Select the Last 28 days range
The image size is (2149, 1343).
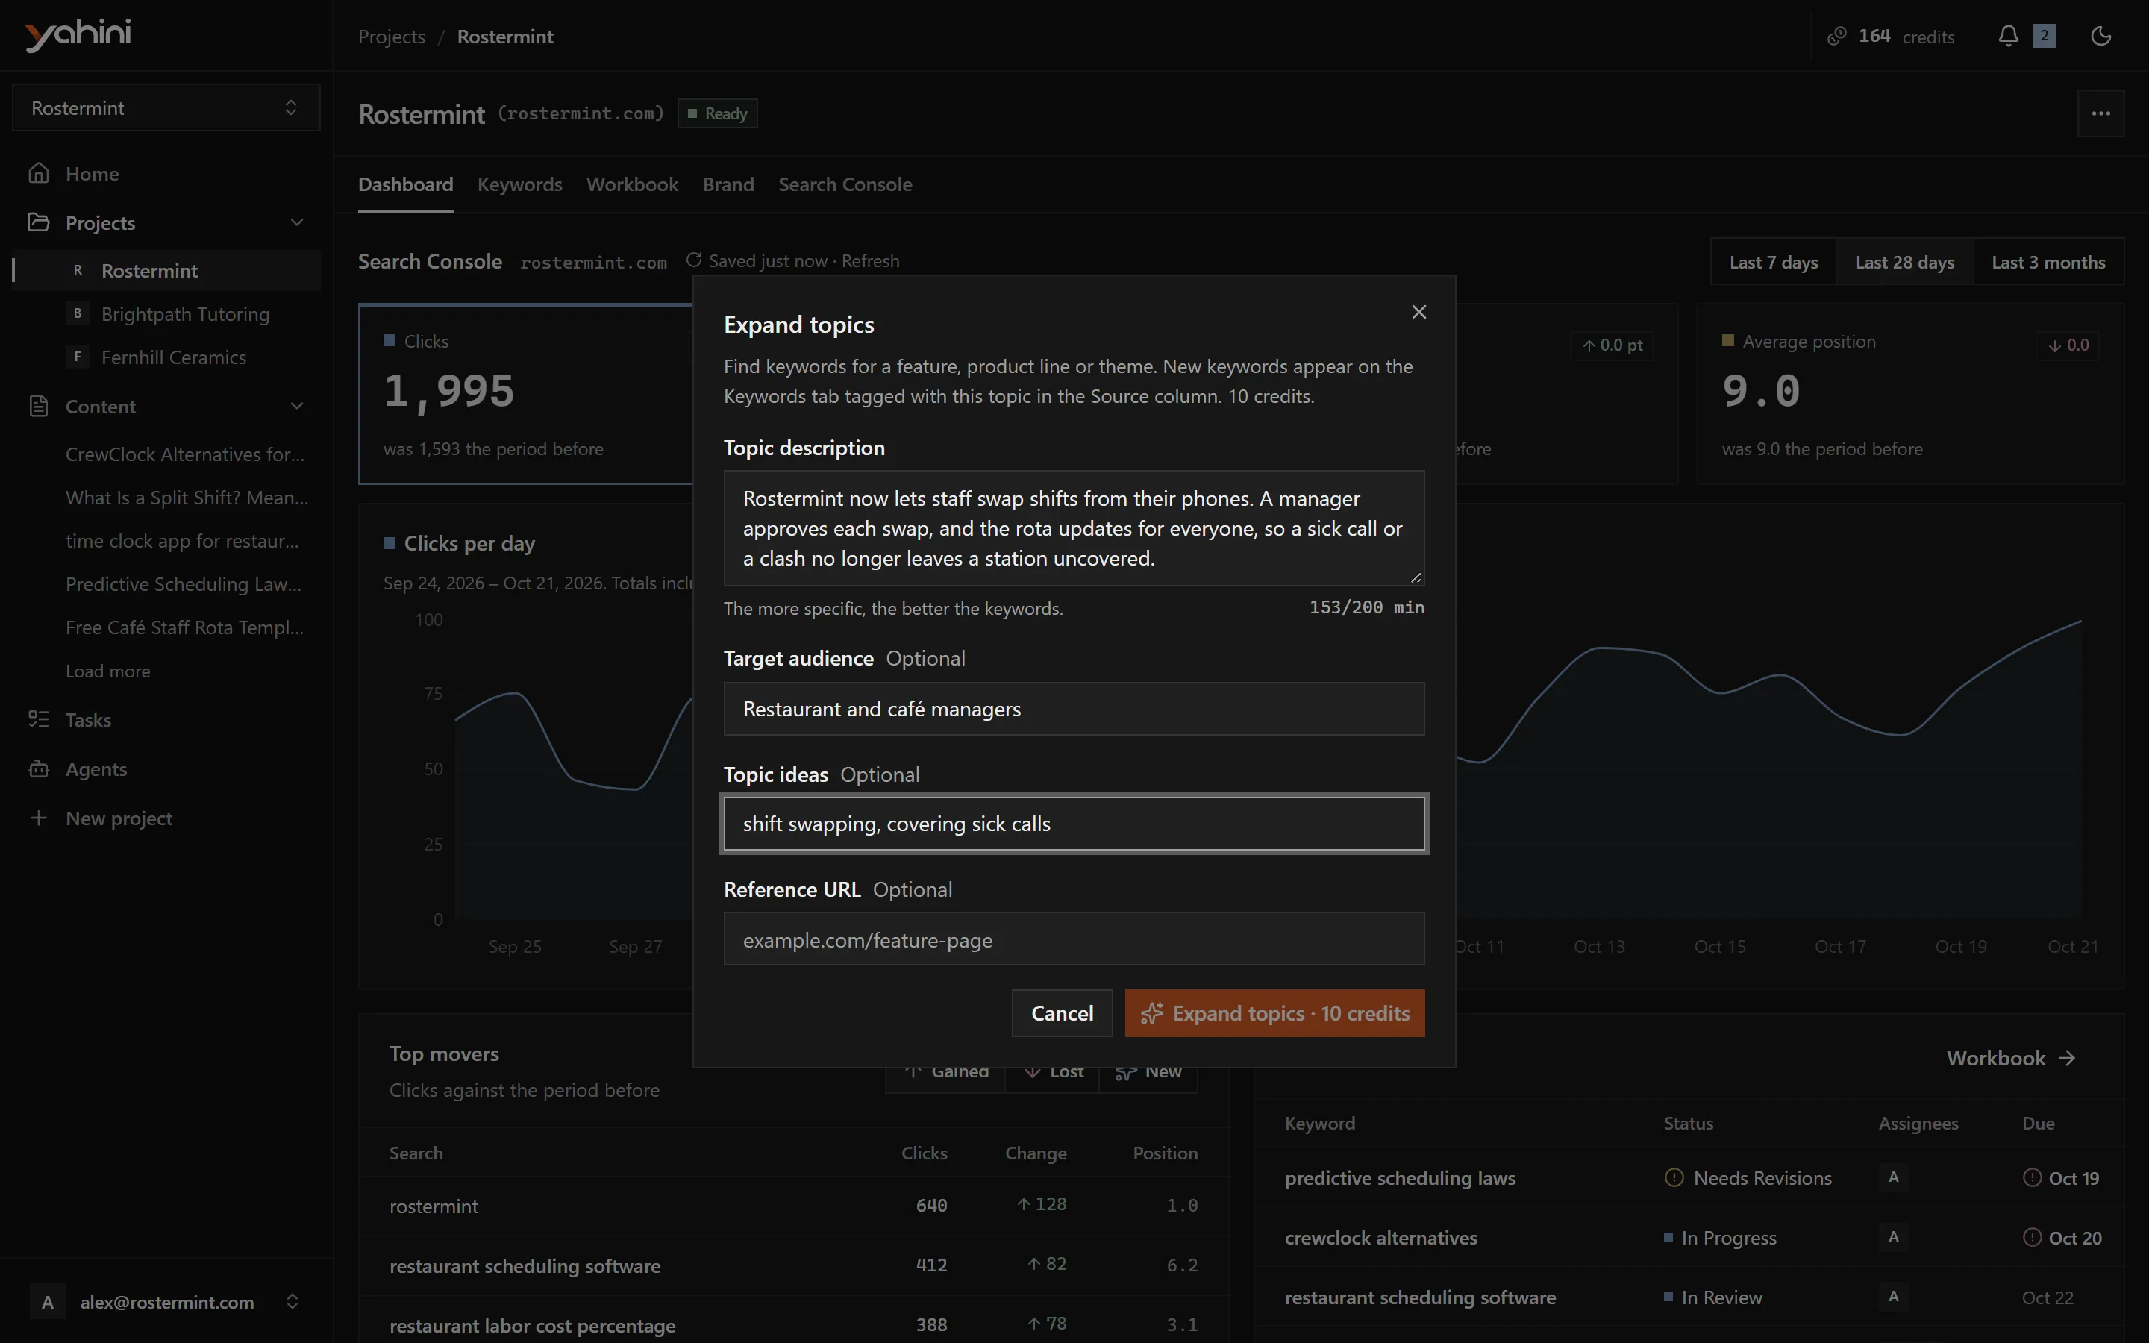tap(1904, 262)
